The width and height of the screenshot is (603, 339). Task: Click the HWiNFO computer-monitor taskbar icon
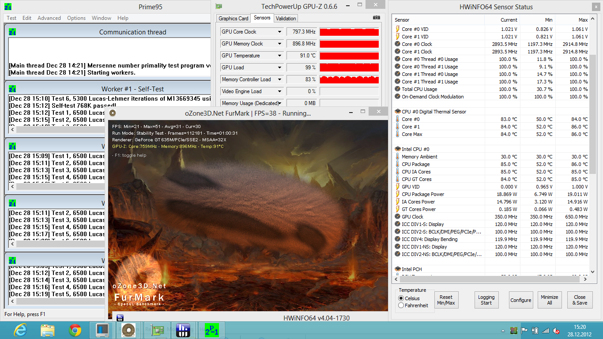pyautogui.click(x=102, y=330)
